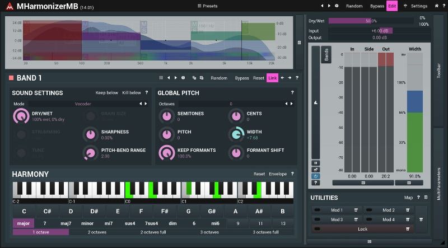Open the Envelope option in Harmony
Screen dimensions: 448x248
coord(277,174)
